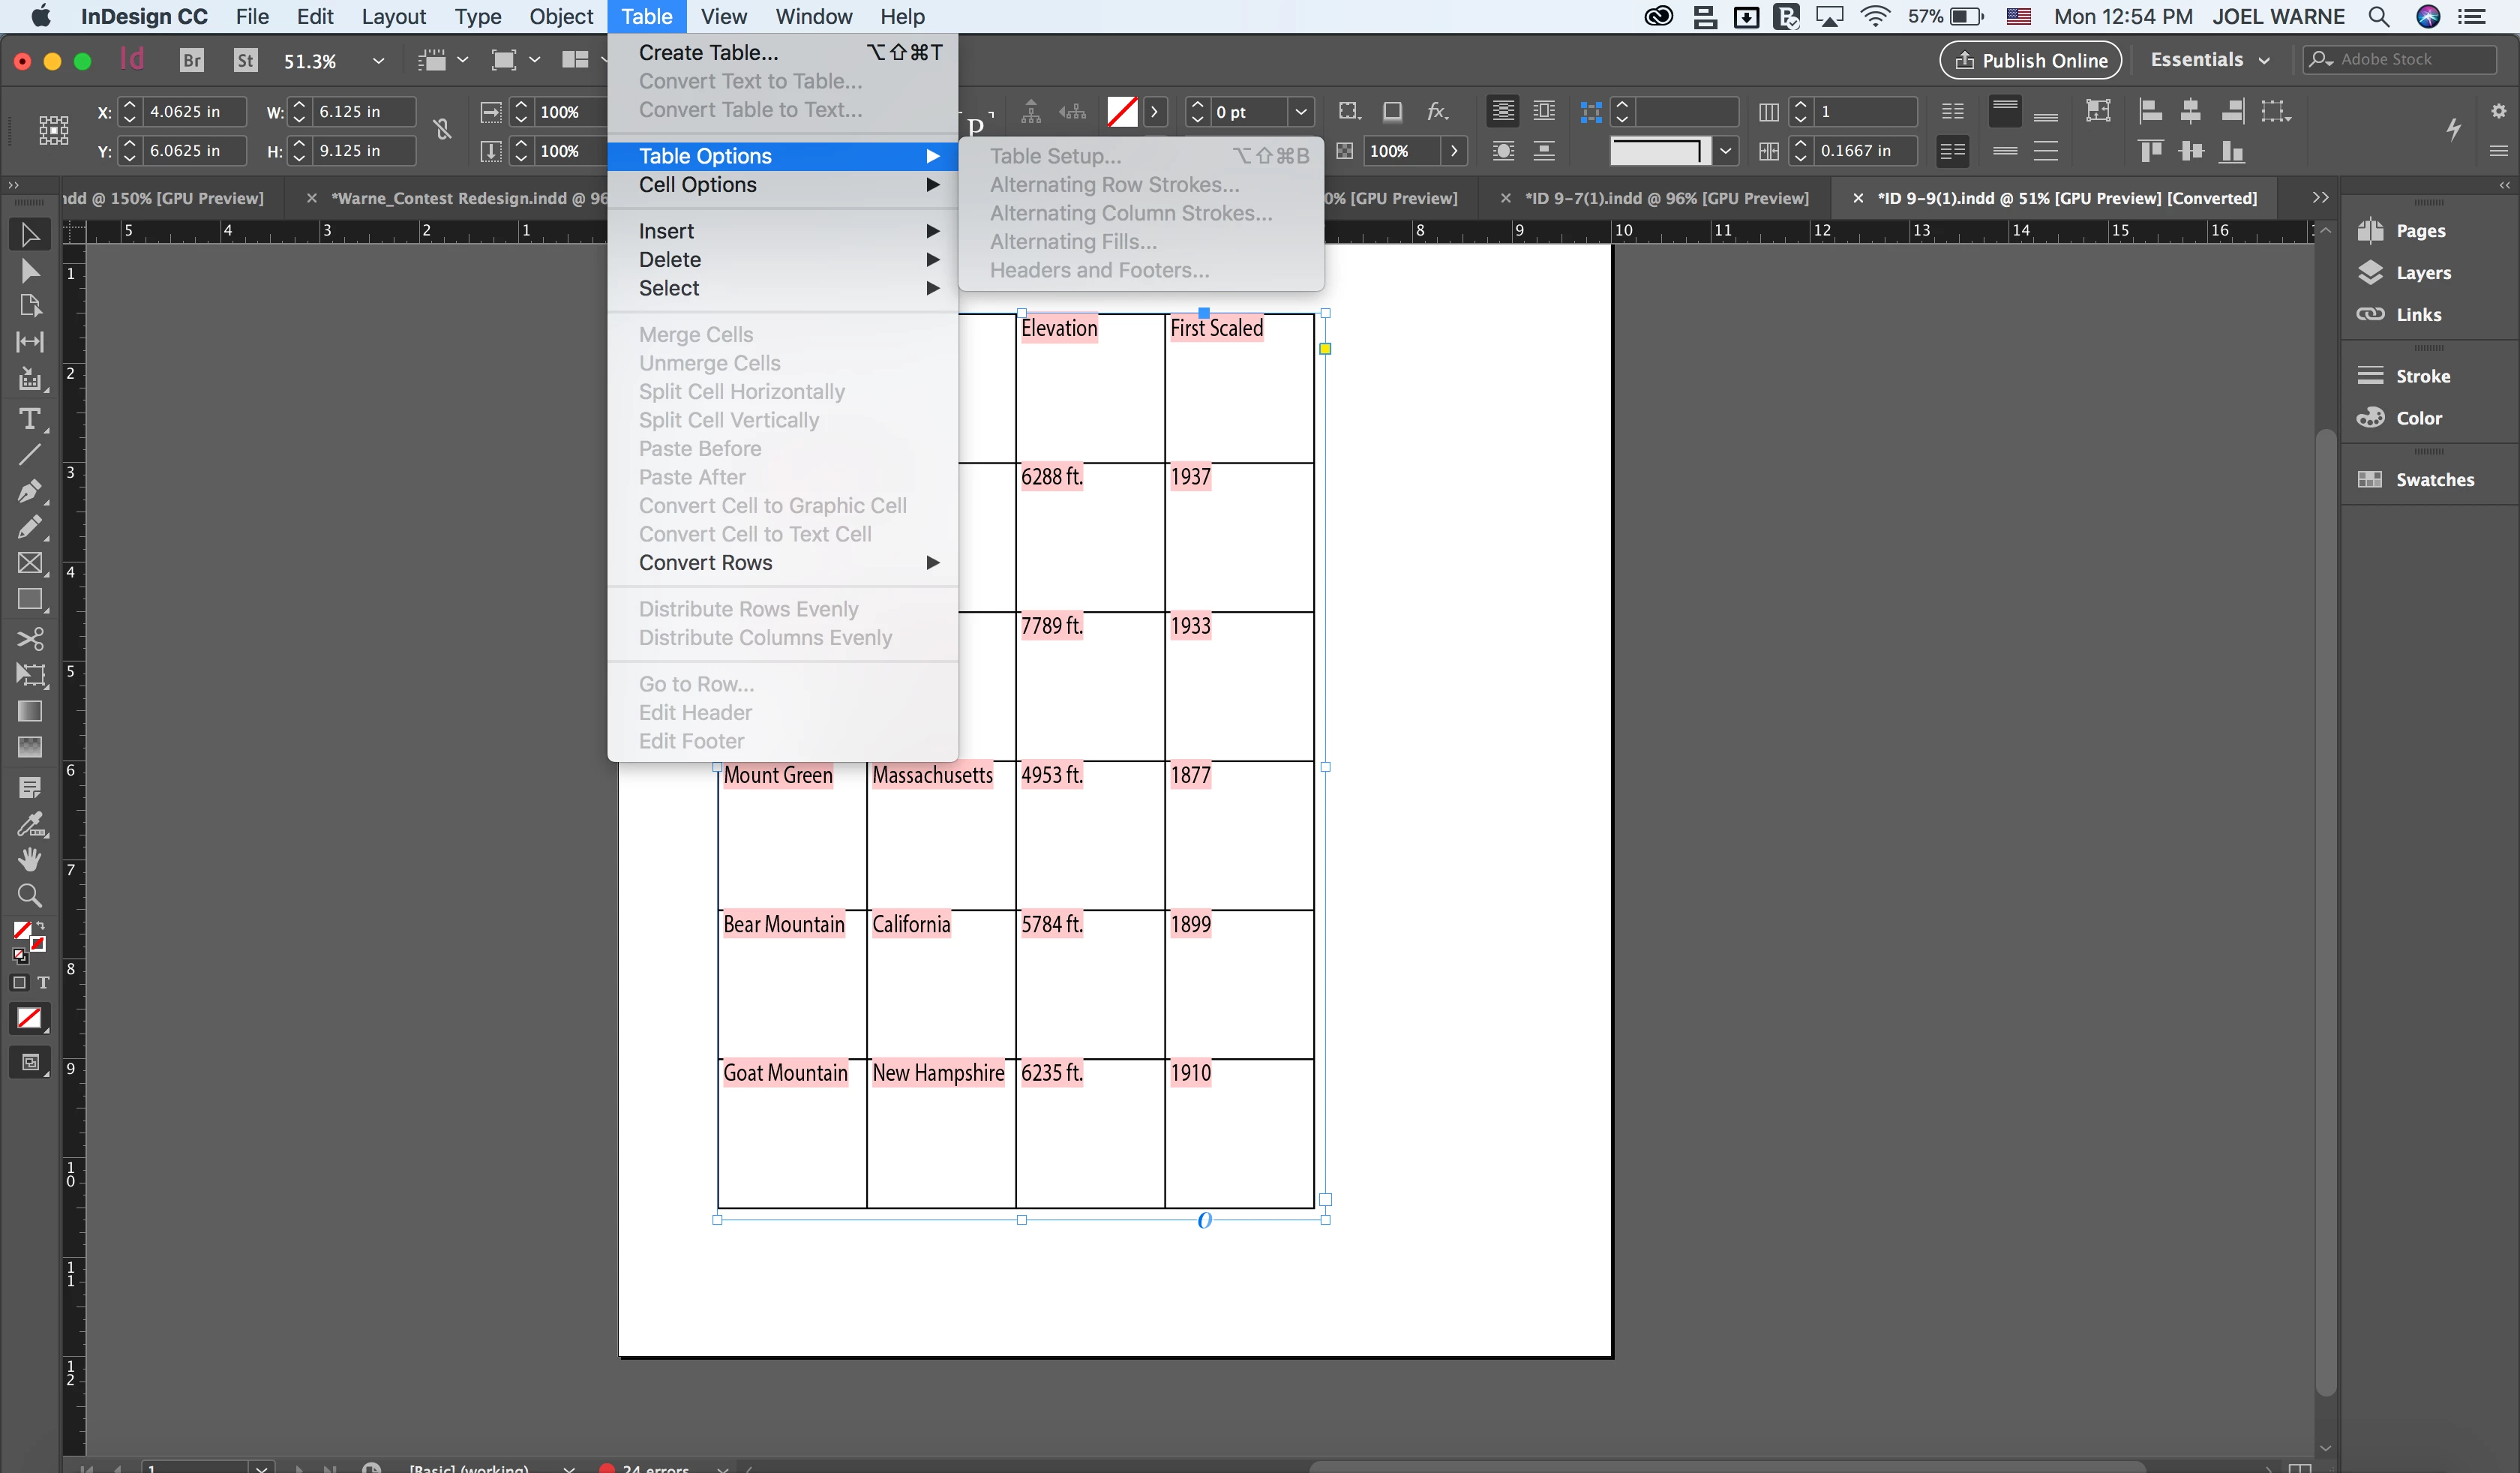
Task: Toggle constrain proportions link for width and height
Action: click(x=442, y=130)
